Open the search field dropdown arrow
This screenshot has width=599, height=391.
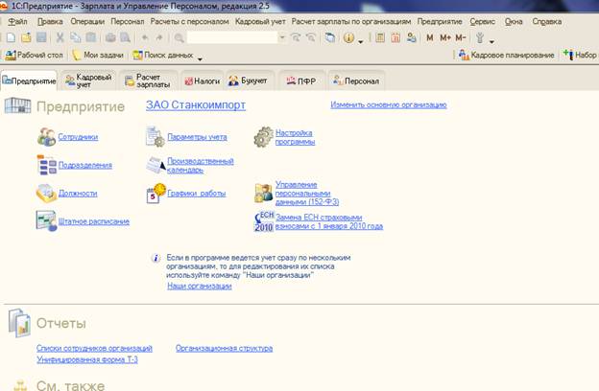[x=282, y=37]
